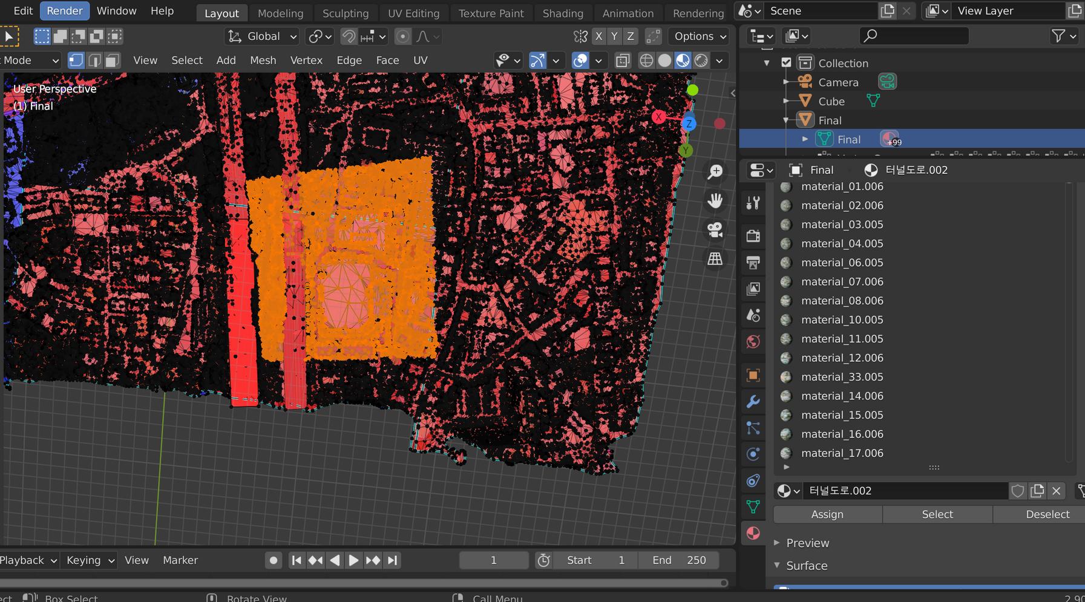Toggle proportional editing in the header
Viewport: 1085px width, 602px height.
pos(403,36)
